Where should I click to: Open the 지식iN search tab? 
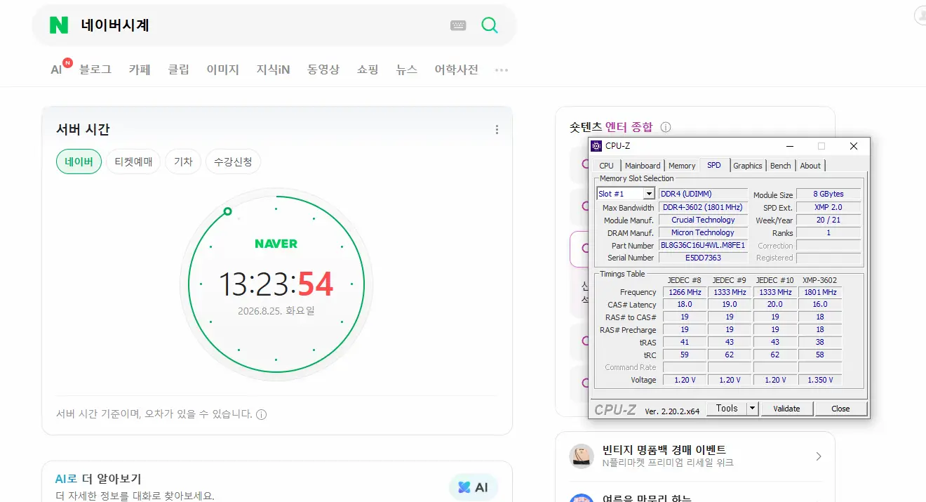coord(273,70)
